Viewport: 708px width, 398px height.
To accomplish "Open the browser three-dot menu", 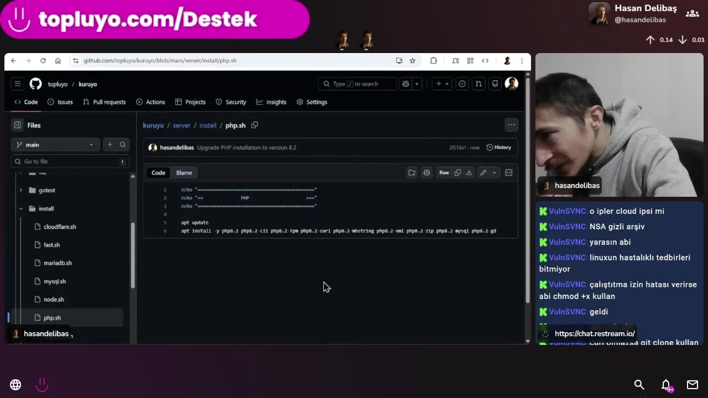I will 522,61.
